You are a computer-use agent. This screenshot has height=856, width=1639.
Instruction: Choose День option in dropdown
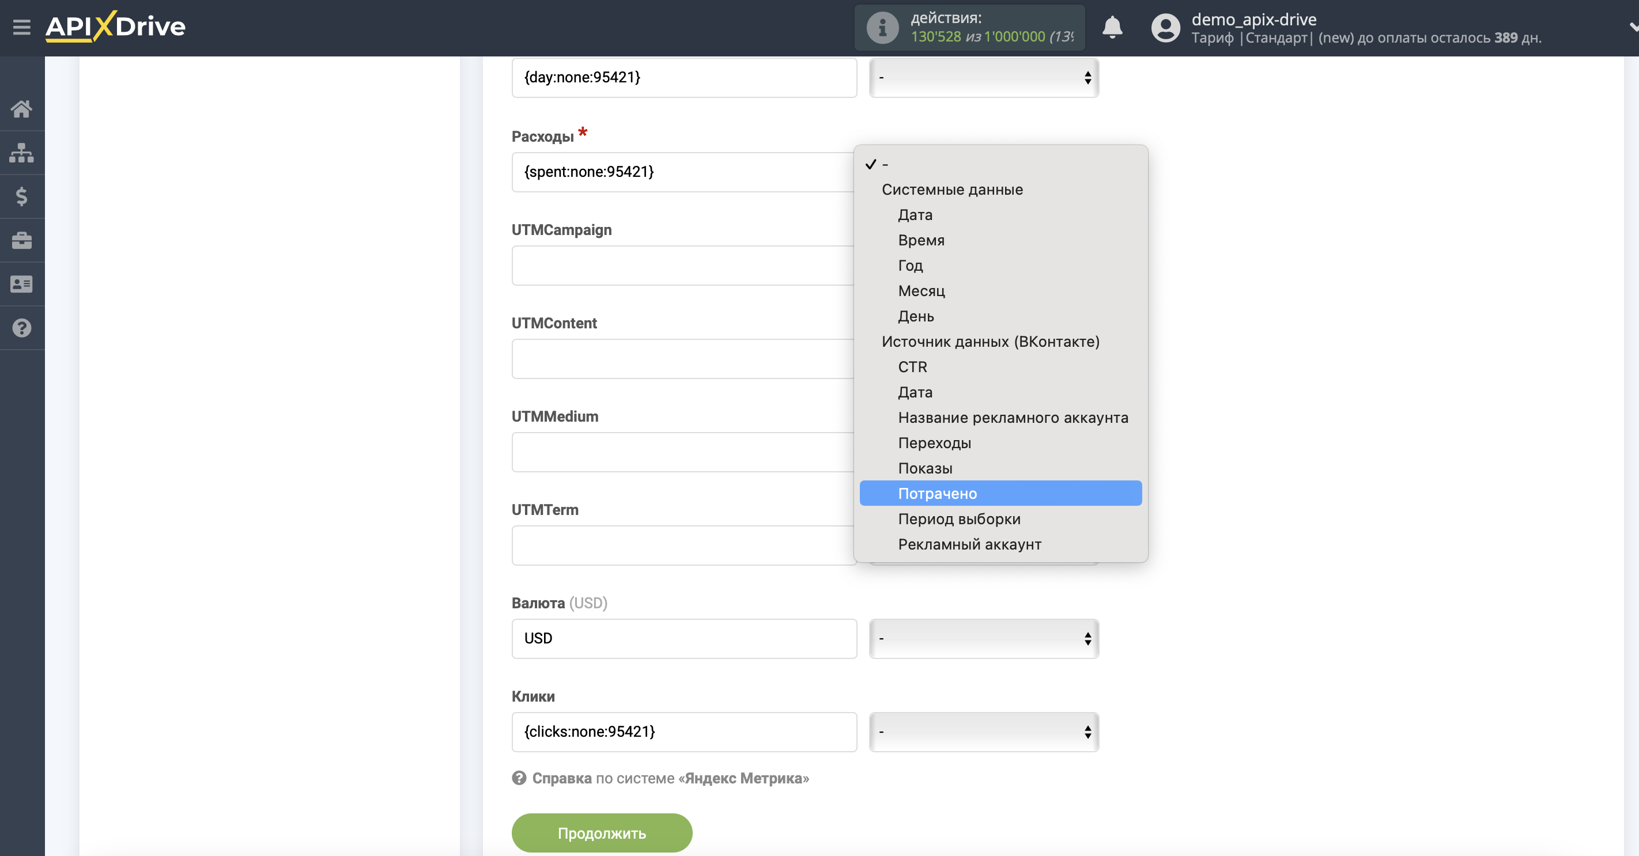coord(1000,316)
